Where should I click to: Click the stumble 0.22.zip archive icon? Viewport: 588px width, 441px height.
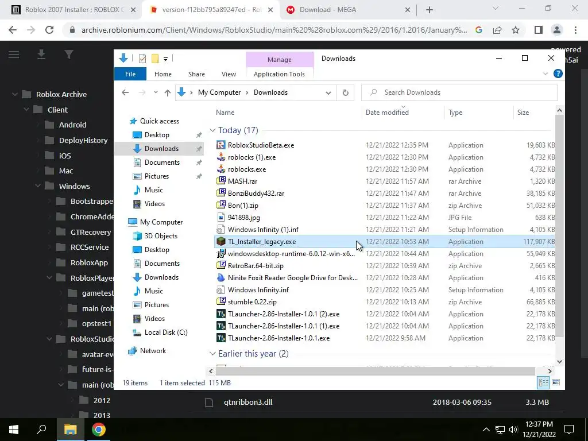pyautogui.click(x=221, y=302)
